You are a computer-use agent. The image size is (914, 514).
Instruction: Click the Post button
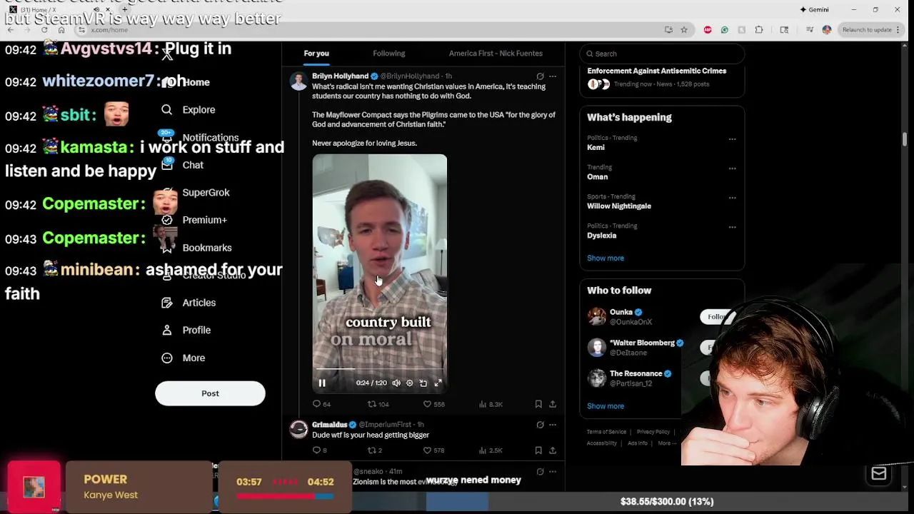(210, 393)
